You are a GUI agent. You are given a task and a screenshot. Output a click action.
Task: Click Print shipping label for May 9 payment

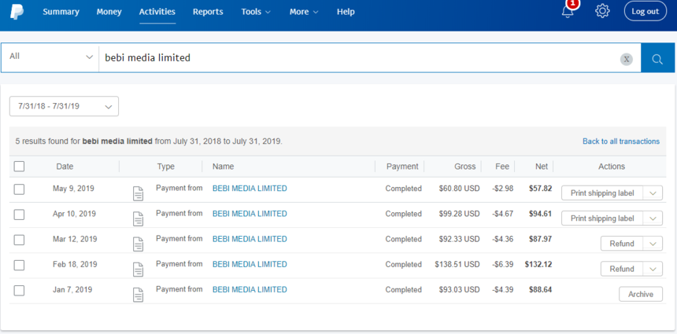click(x=602, y=193)
